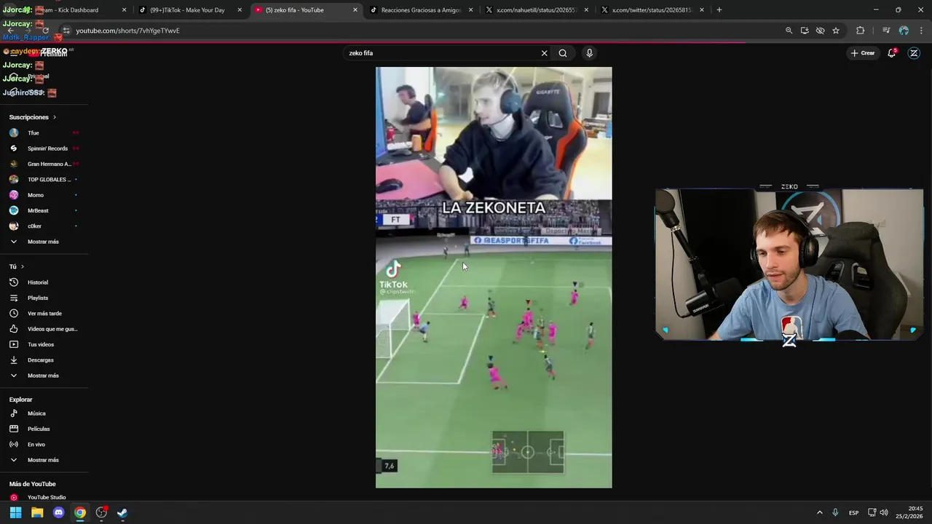The image size is (932, 524).
Task: Click the Shorts video player
Action: pos(494,277)
